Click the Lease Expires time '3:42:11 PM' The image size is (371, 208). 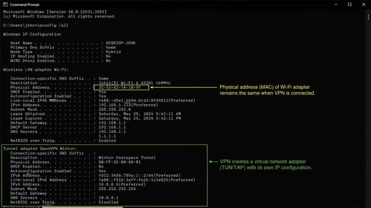click(x=169, y=118)
